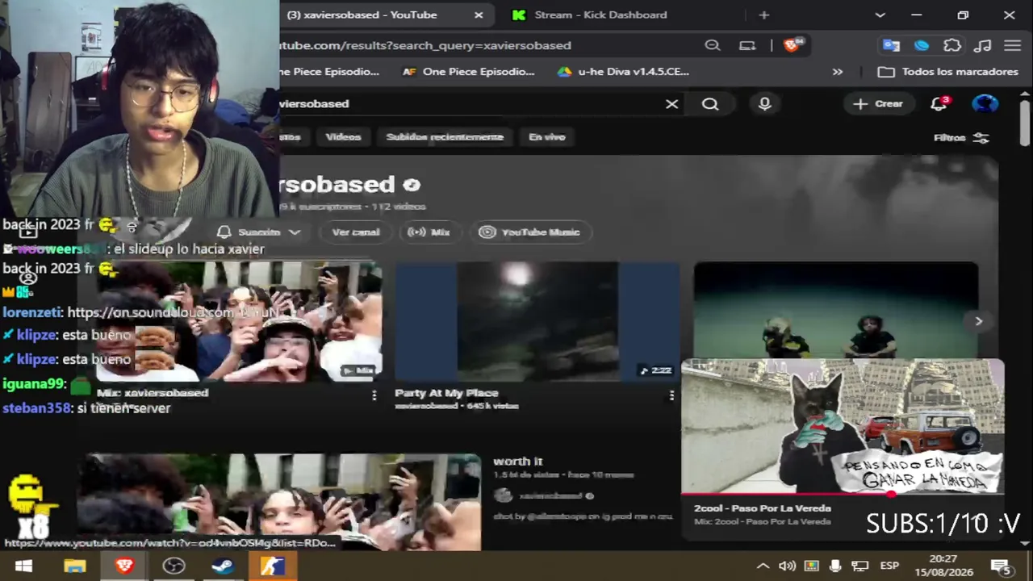Viewport: 1033px width, 581px height.
Task: Open the Windows notification center
Action: point(1002,566)
